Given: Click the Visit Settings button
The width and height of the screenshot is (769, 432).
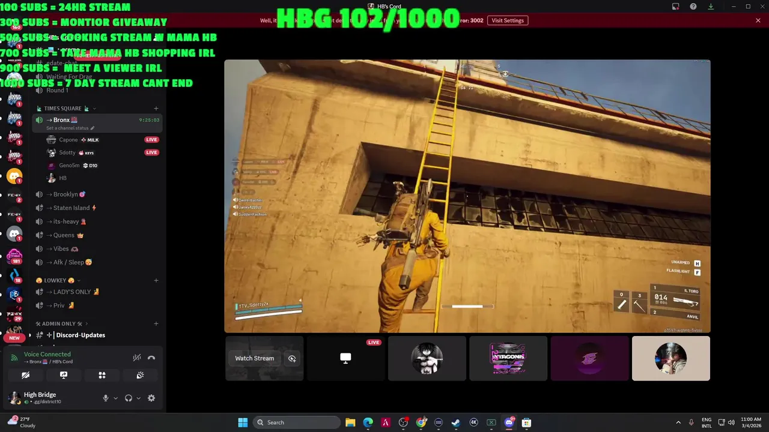Looking at the screenshot, I should (x=508, y=20).
